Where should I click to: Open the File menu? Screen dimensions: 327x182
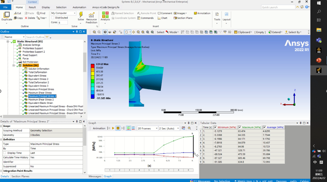coord(5,7)
